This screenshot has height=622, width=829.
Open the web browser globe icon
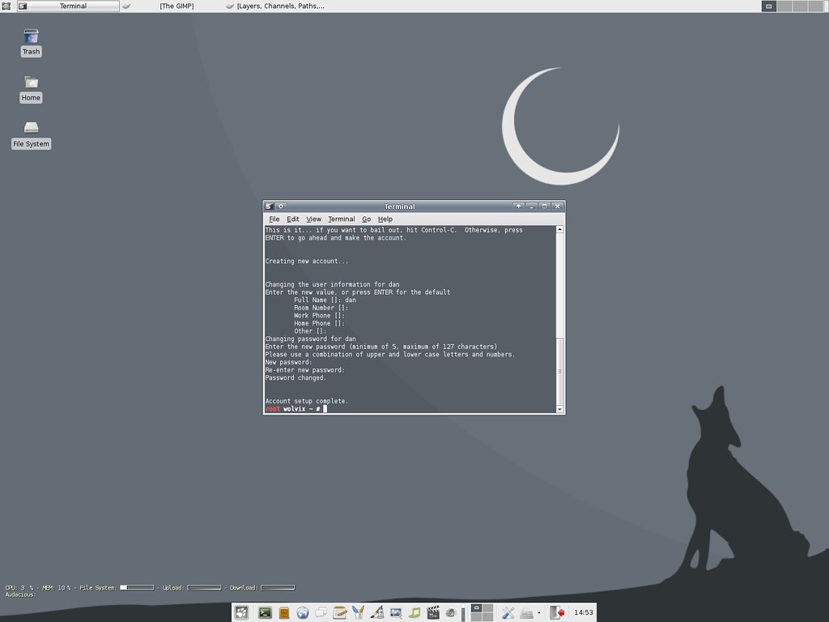coord(303,612)
